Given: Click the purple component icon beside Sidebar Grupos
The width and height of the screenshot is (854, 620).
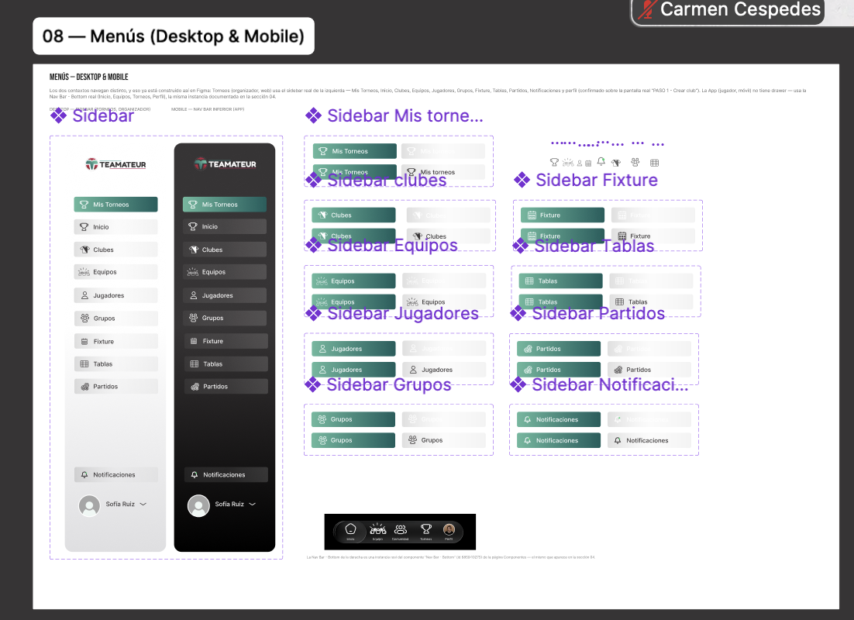Looking at the screenshot, I should pos(312,384).
